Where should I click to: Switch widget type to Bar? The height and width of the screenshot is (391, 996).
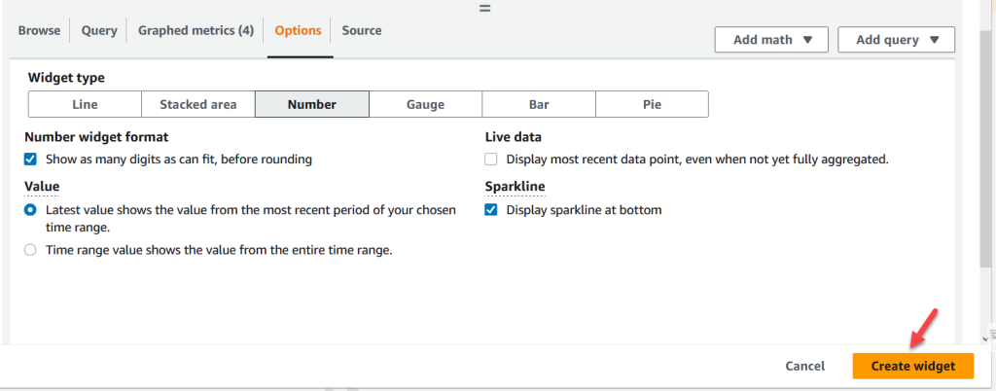(539, 104)
